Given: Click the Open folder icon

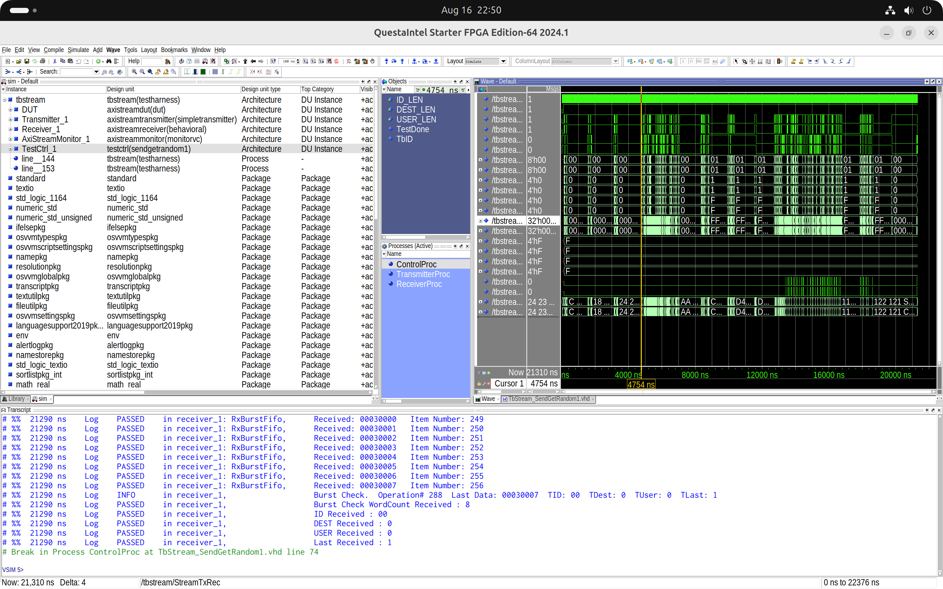Looking at the screenshot, I should [18, 61].
